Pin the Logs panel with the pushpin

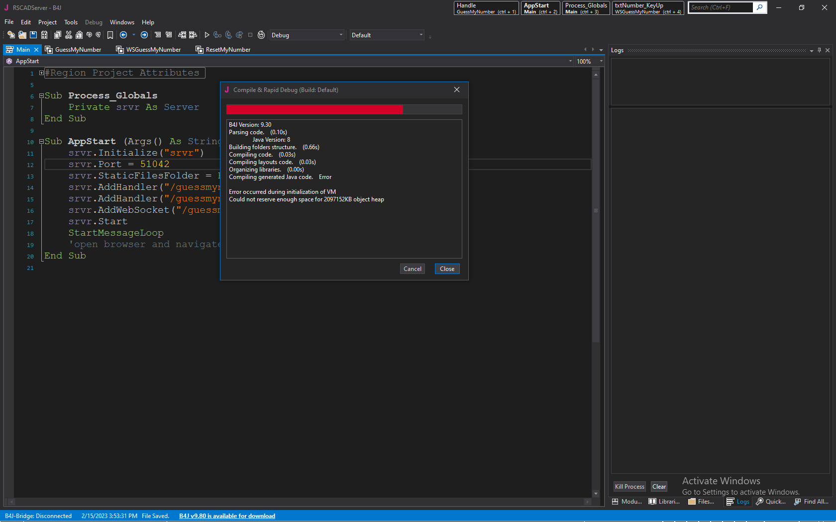point(819,50)
